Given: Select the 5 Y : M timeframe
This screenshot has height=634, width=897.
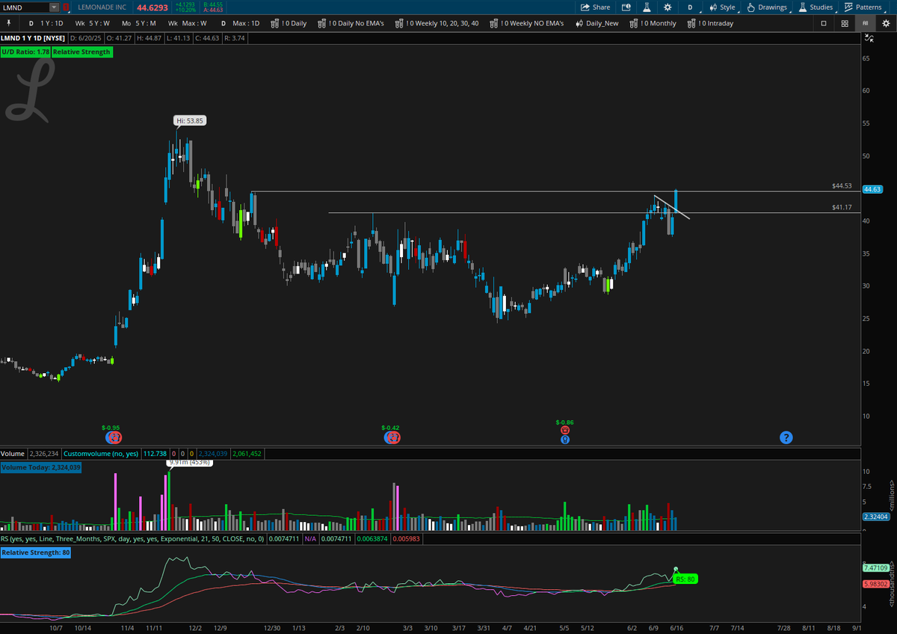Looking at the screenshot, I should pos(139,23).
